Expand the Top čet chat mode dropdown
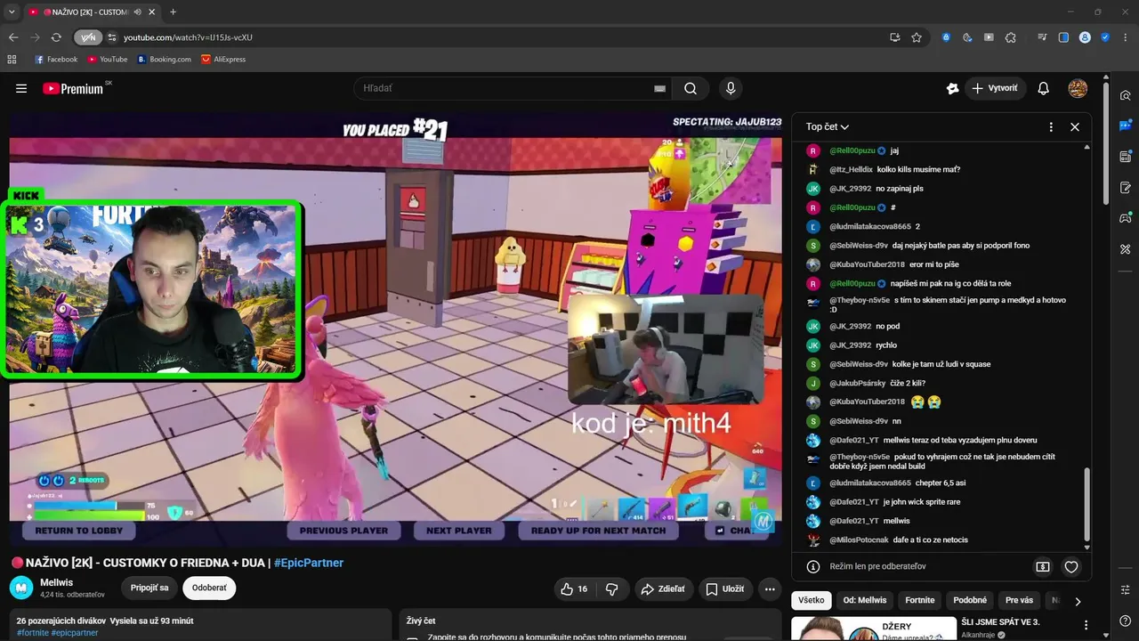Image resolution: width=1139 pixels, height=641 pixels. click(x=828, y=127)
